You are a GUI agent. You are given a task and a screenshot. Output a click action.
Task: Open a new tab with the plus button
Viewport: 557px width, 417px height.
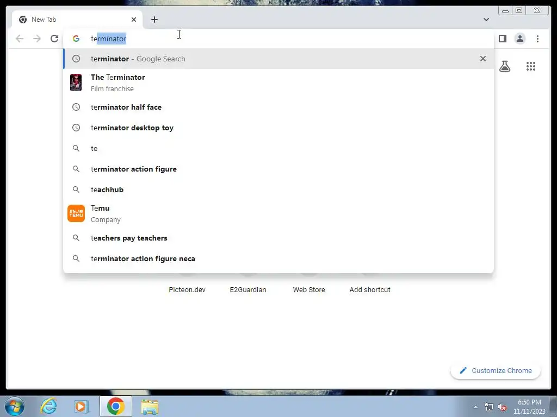[x=154, y=20]
